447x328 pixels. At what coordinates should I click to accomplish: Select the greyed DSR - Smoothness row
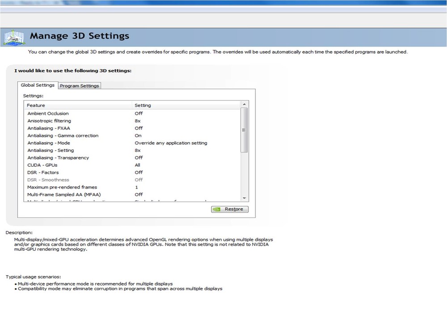point(133,180)
